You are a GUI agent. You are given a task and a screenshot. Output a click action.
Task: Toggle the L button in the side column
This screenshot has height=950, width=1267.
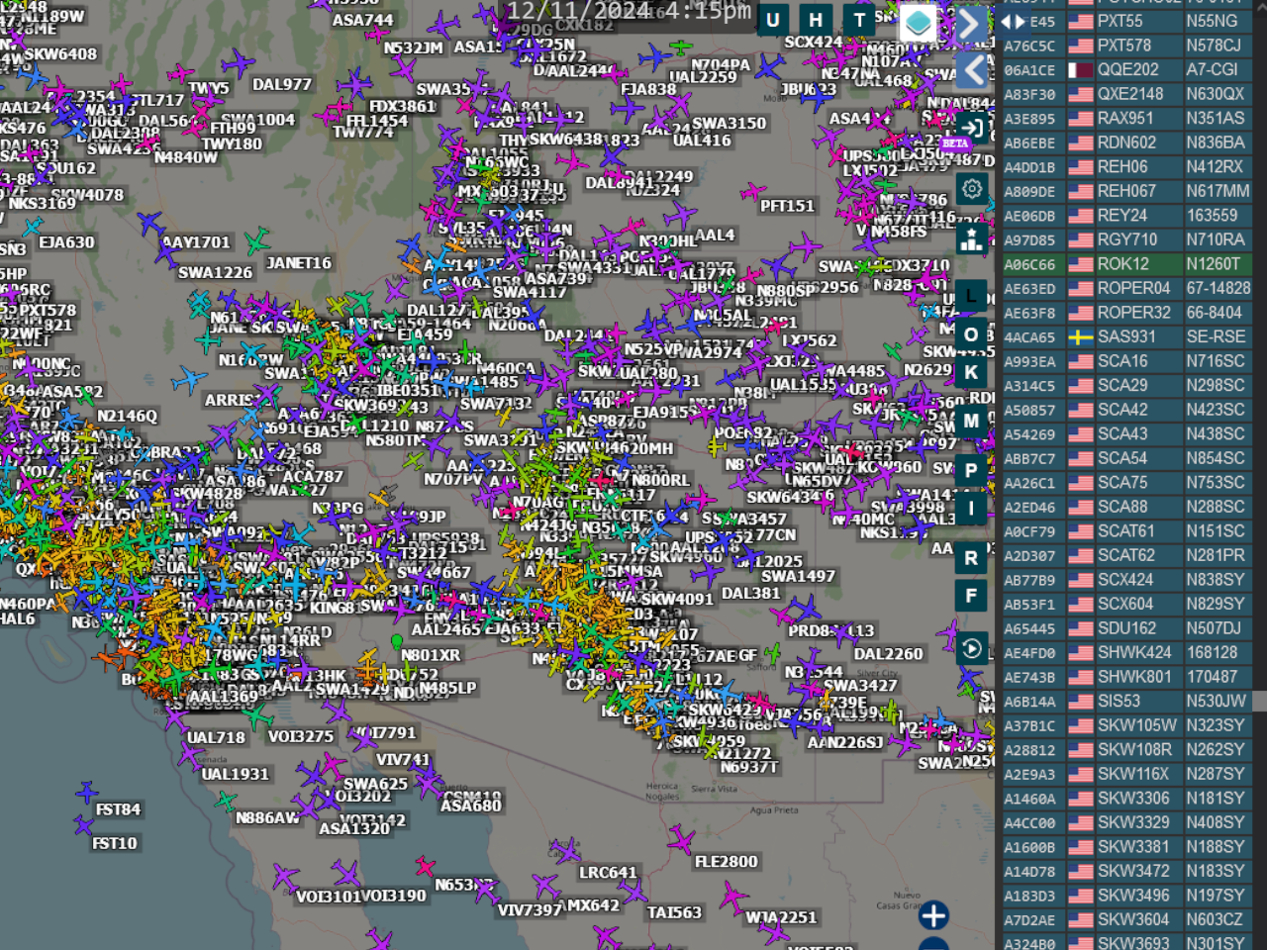(x=971, y=296)
